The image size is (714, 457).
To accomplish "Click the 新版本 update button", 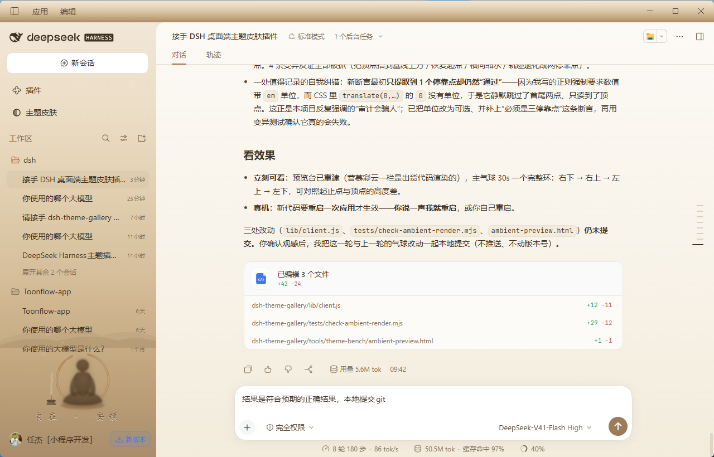I will pyautogui.click(x=131, y=439).
